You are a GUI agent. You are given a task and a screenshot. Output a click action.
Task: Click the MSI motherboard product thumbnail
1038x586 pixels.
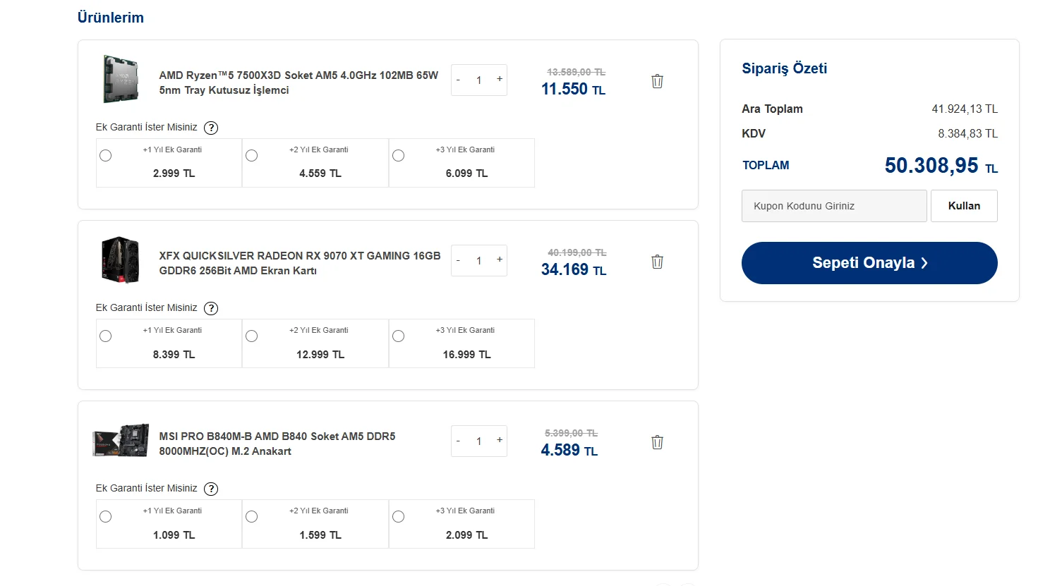121,441
